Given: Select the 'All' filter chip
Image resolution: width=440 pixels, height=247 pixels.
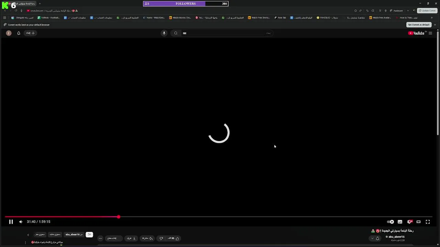Looking at the screenshot, I should (89, 234).
